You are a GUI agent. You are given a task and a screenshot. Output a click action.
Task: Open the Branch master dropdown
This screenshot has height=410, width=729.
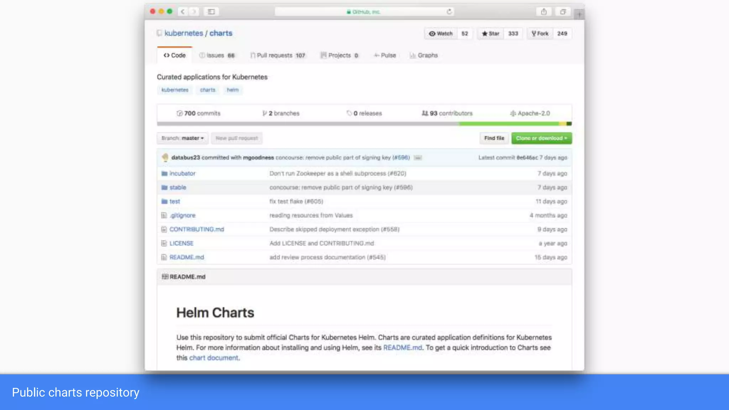(x=182, y=138)
